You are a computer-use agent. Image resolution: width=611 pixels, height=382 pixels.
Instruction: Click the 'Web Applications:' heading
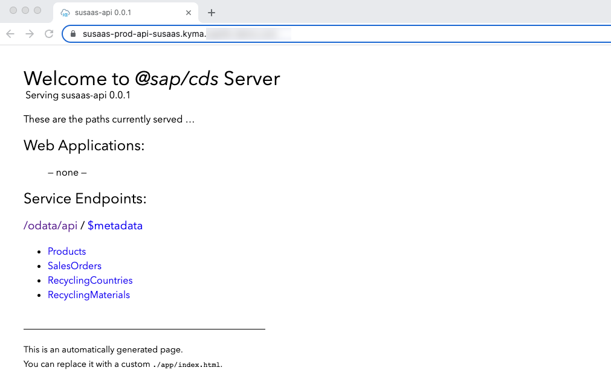(84, 145)
